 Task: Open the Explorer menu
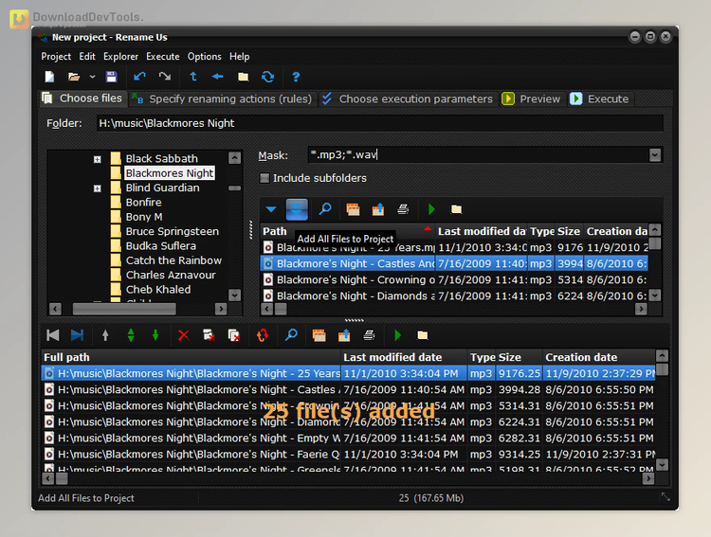(120, 57)
